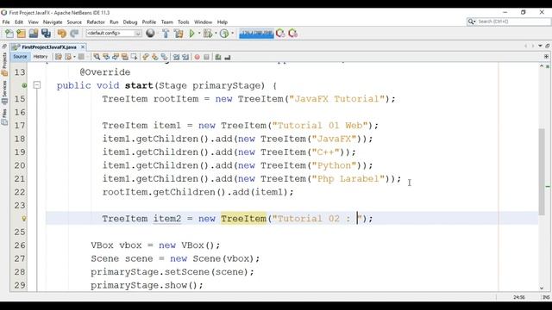Open the Projects side panel tab
The width and height of the screenshot is (552, 310).
point(4,64)
